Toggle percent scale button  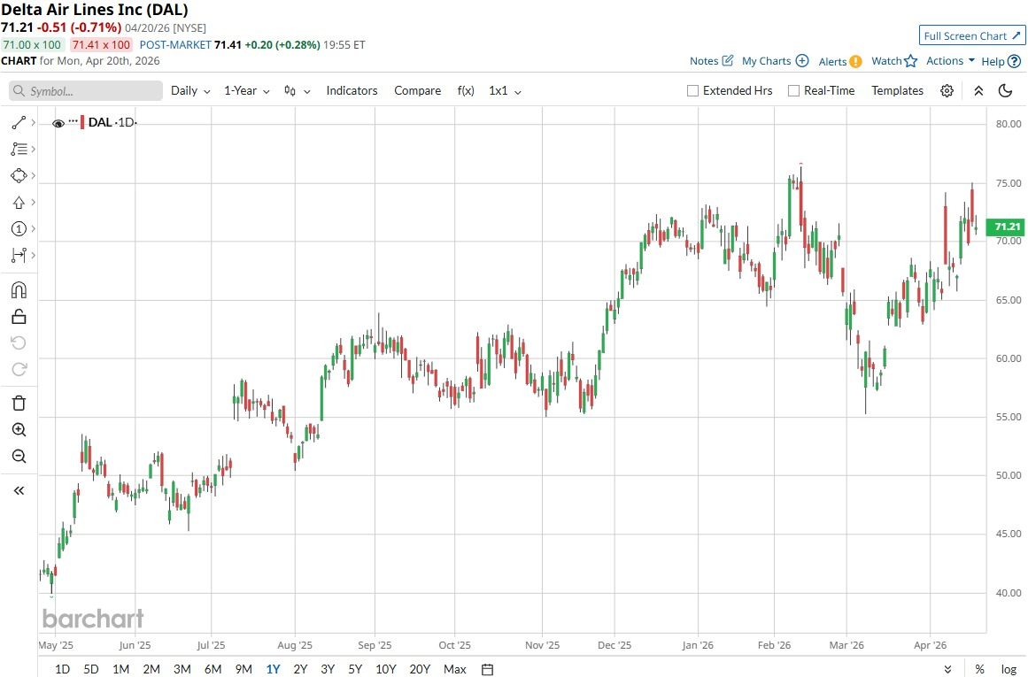979,669
